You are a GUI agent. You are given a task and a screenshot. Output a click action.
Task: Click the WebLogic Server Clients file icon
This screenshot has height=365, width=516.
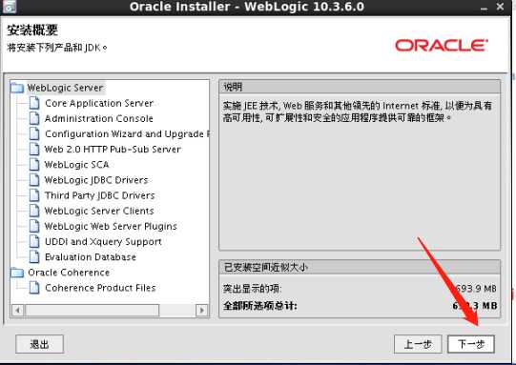coord(34,211)
